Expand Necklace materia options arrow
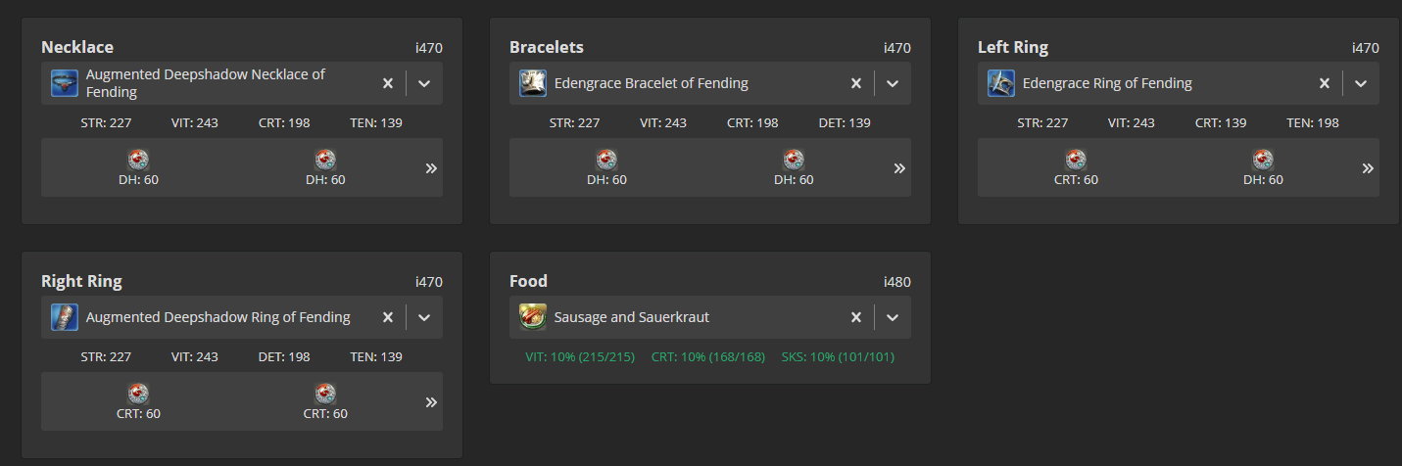The width and height of the screenshot is (1402, 466). pyautogui.click(x=431, y=168)
